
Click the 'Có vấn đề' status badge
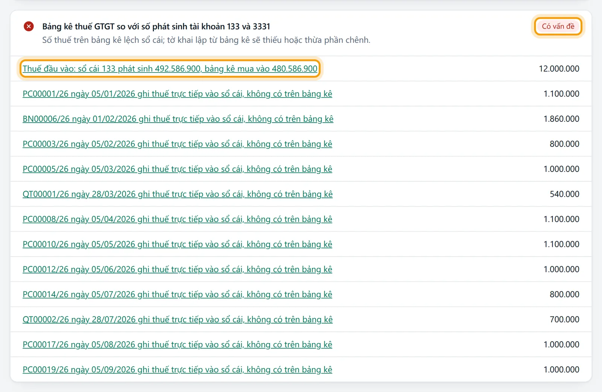(x=558, y=26)
